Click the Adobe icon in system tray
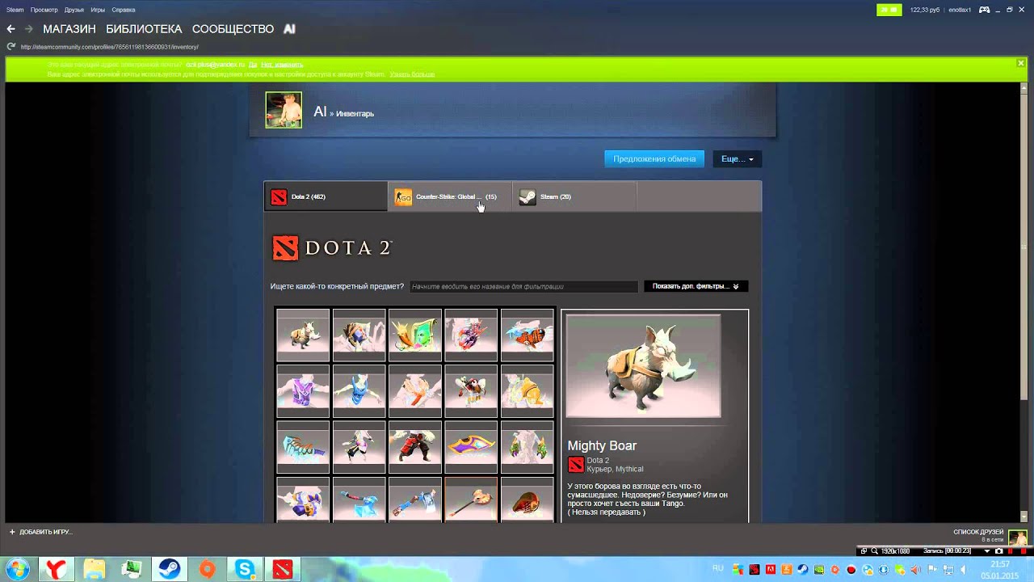Viewport: 1034px width, 582px height. (771, 569)
